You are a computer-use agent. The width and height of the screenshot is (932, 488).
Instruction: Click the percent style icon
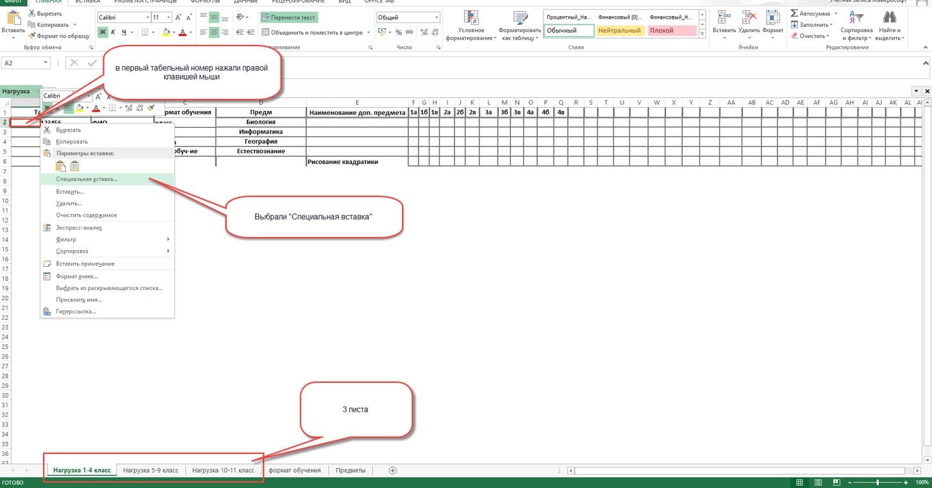399,32
